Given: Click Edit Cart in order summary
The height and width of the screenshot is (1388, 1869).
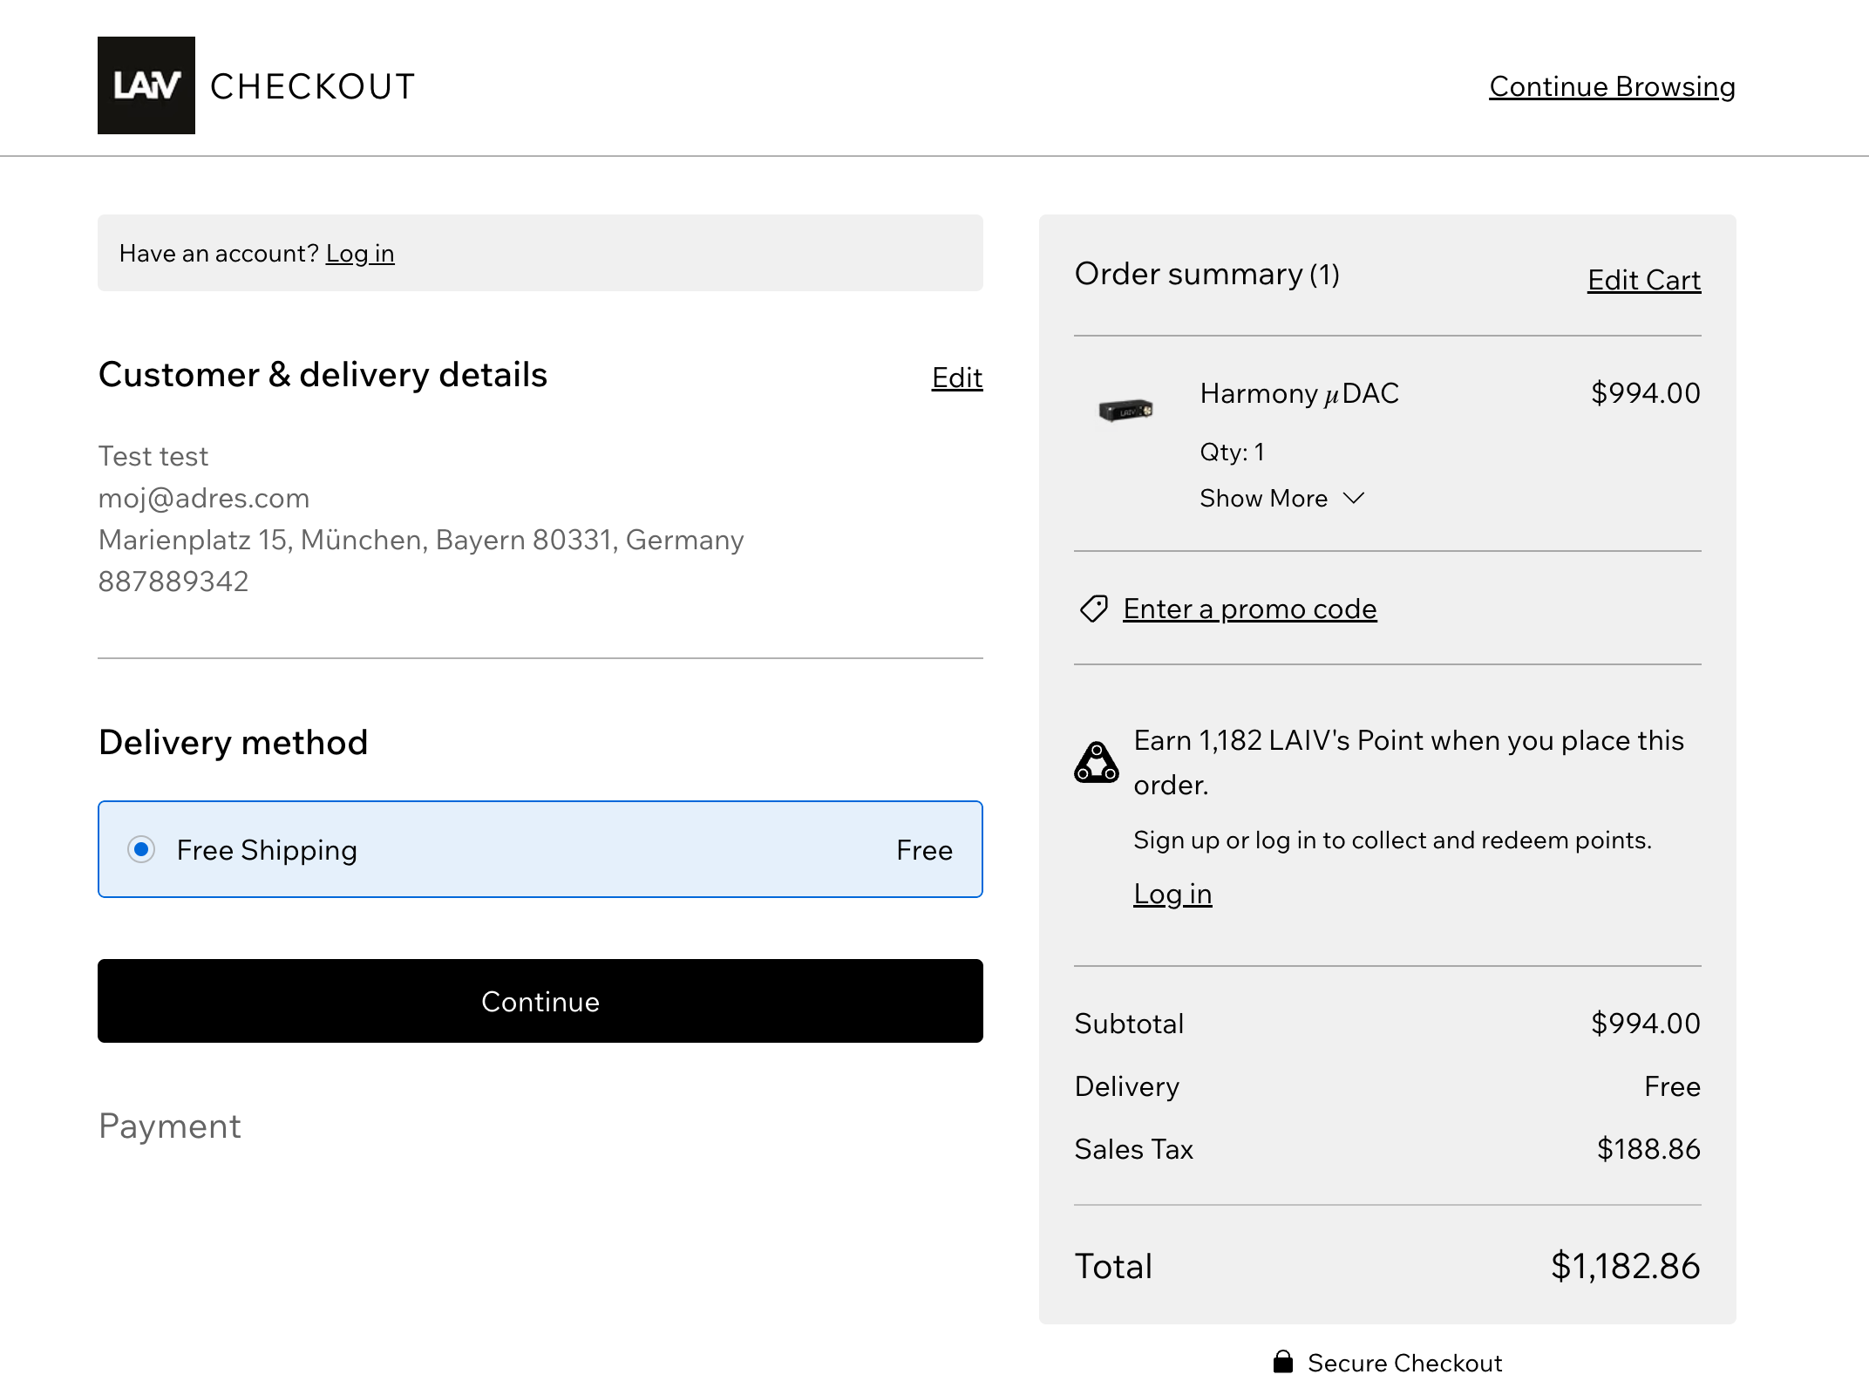Looking at the screenshot, I should click(x=1643, y=280).
